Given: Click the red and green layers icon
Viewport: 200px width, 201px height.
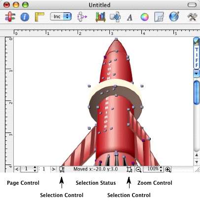Looking at the screenshot, I should [x=10, y=17].
